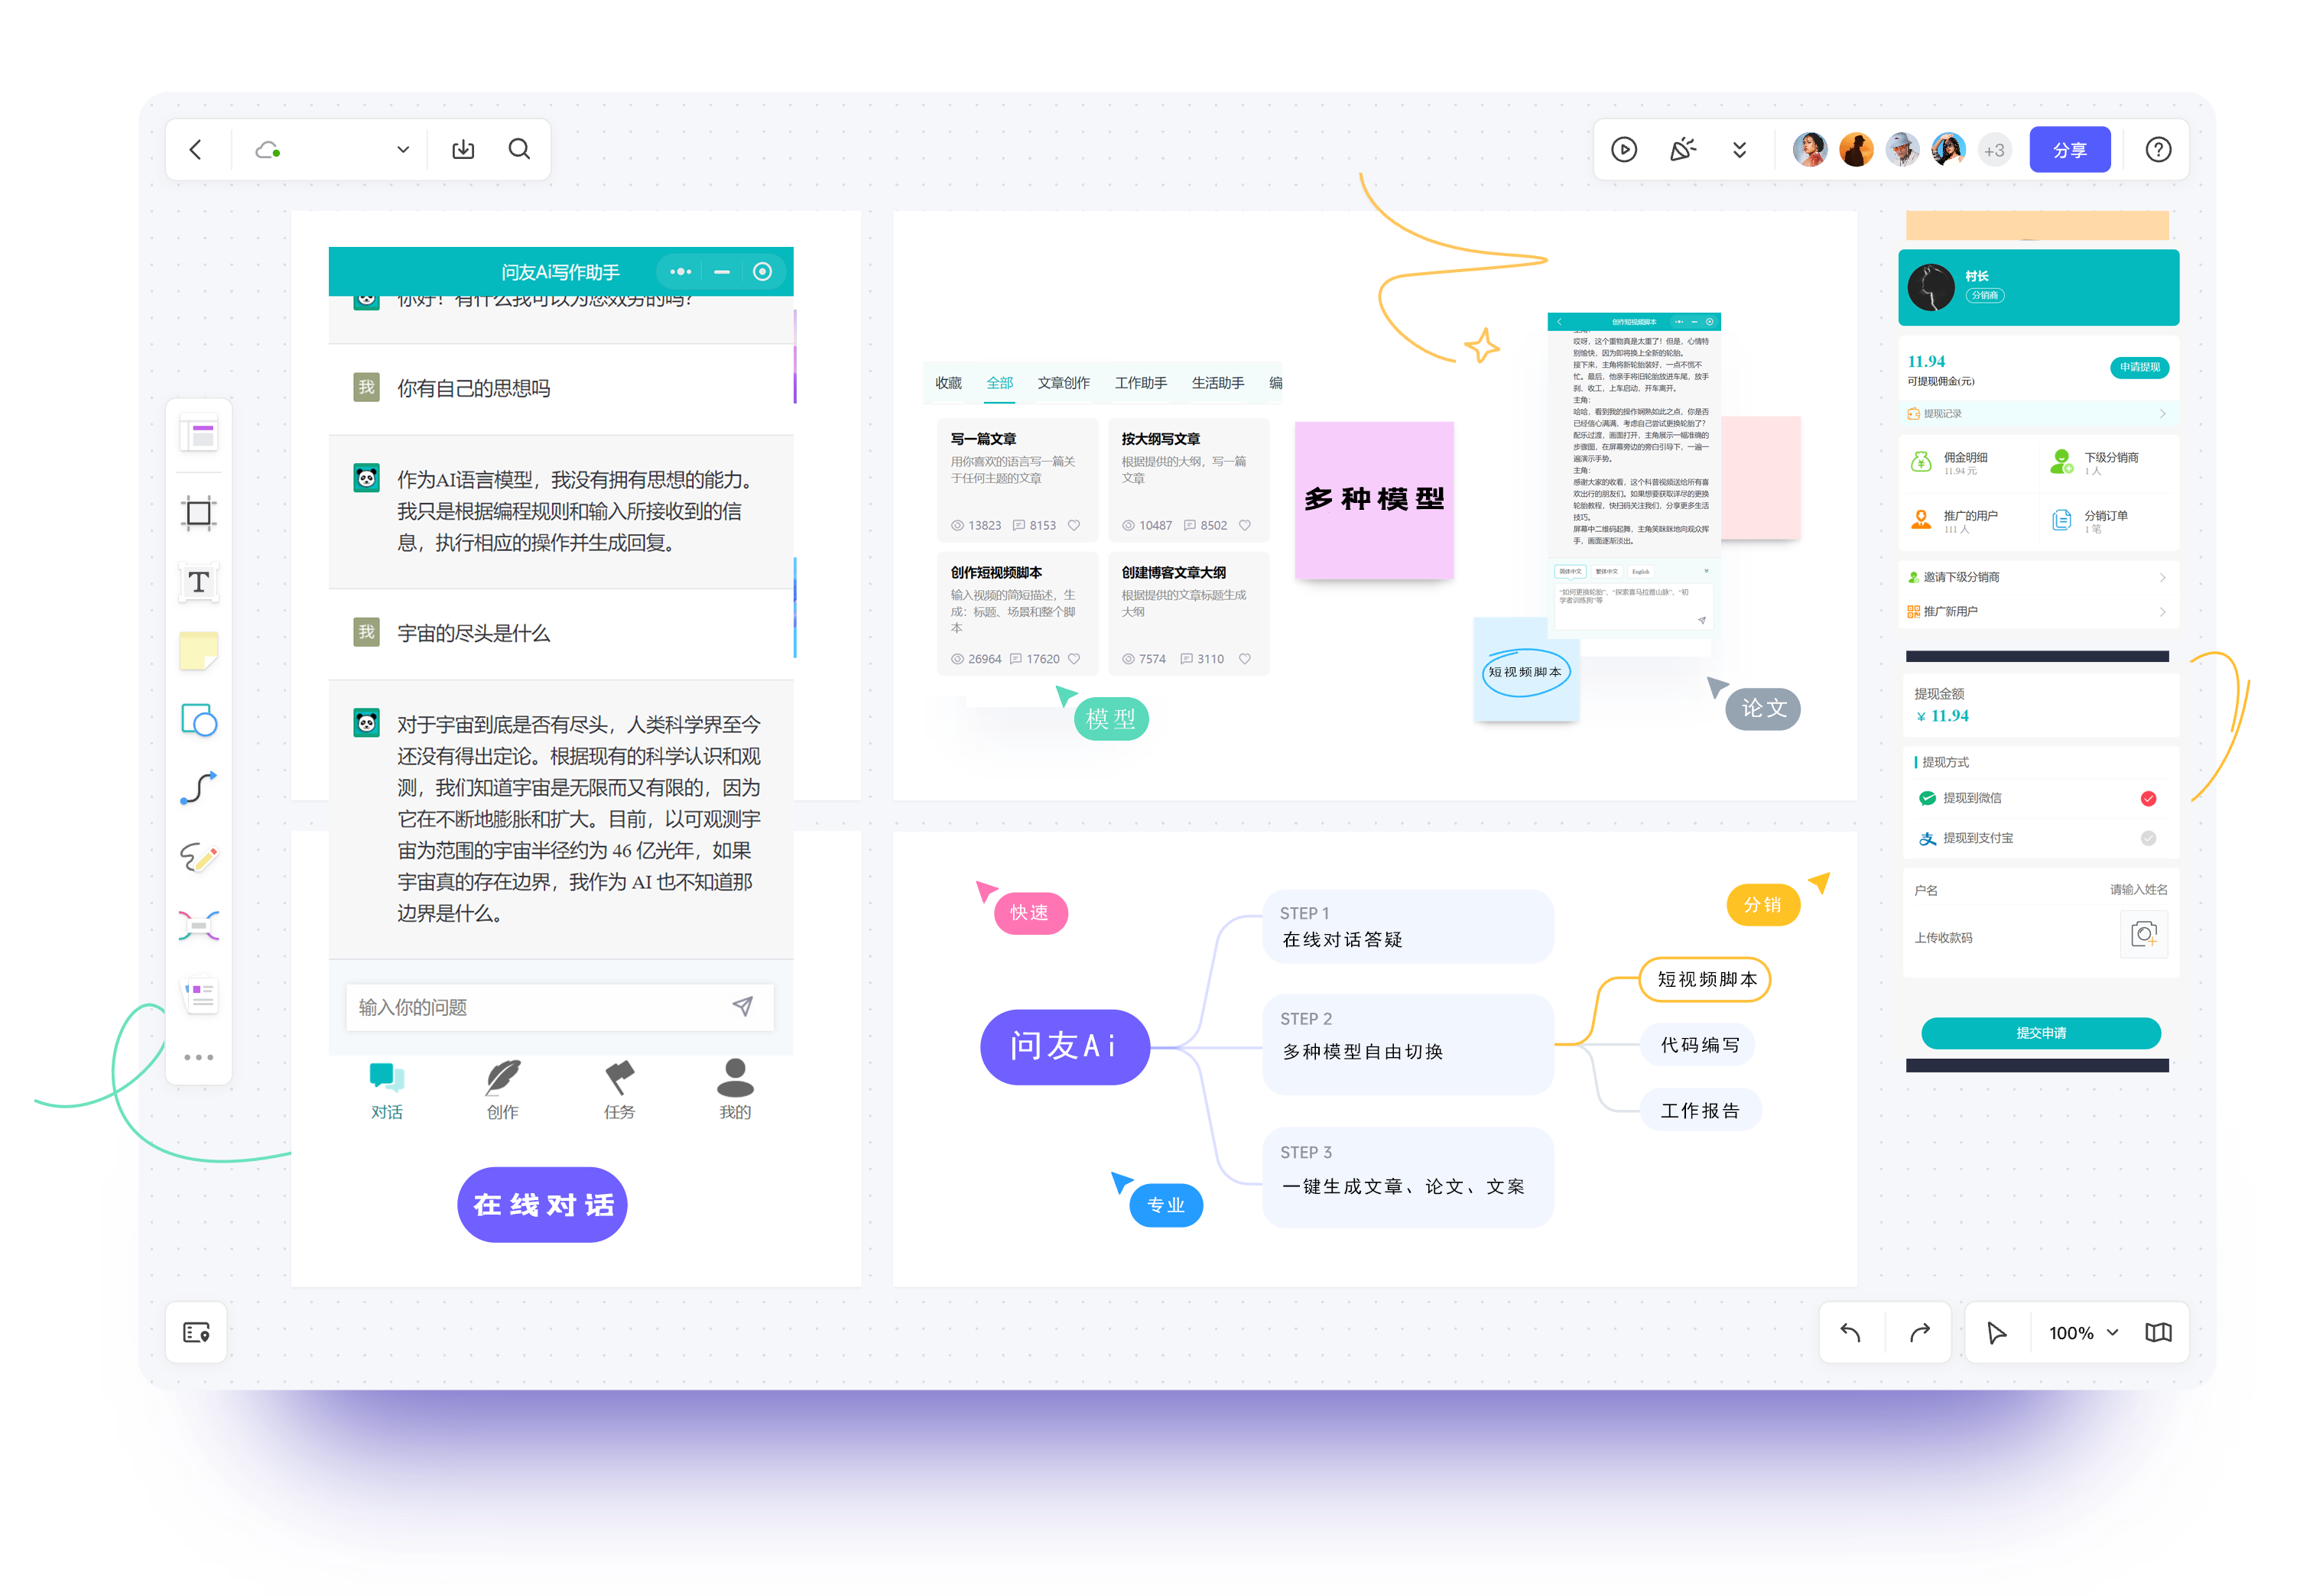Like the 写一篇文章 card heart
The width and height of the screenshot is (2300, 1596).
pyautogui.click(x=1074, y=525)
